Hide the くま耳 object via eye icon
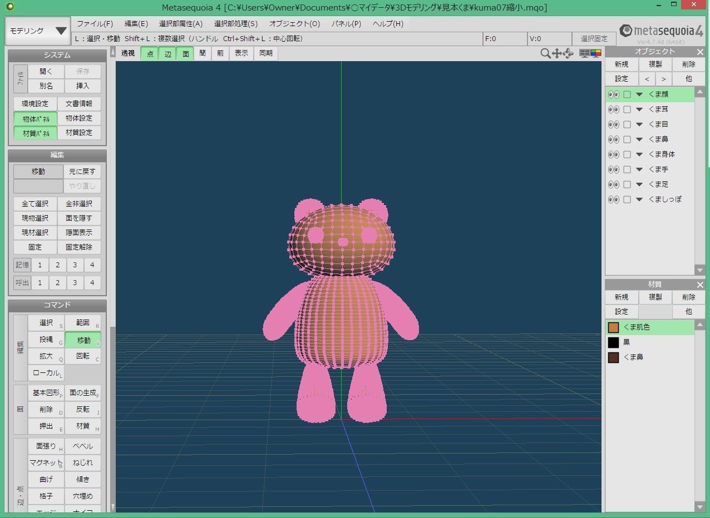The image size is (710, 518). coord(613,109)
